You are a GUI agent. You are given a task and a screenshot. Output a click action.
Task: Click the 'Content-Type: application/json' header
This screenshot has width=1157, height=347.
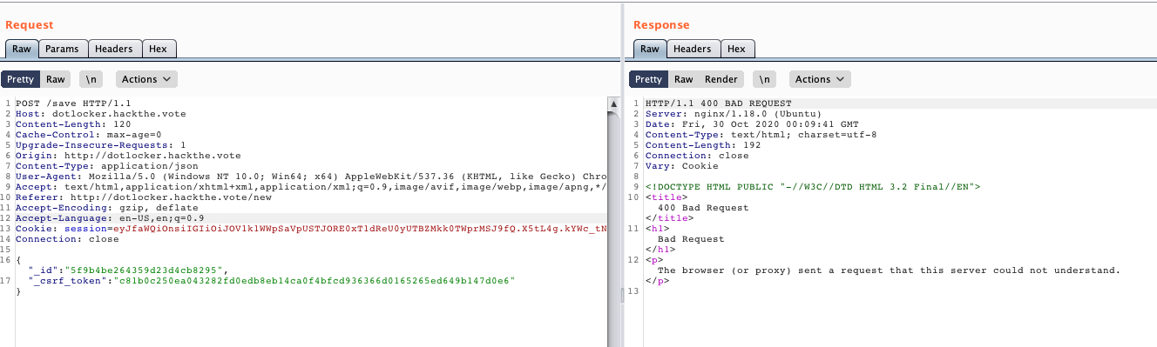pos(106,166)
